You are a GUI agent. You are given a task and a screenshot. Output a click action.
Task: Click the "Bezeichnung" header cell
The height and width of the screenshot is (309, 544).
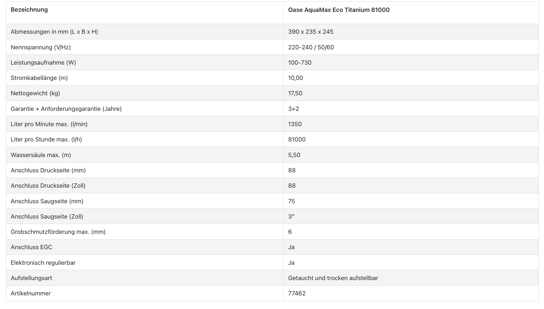click(29, 10)
